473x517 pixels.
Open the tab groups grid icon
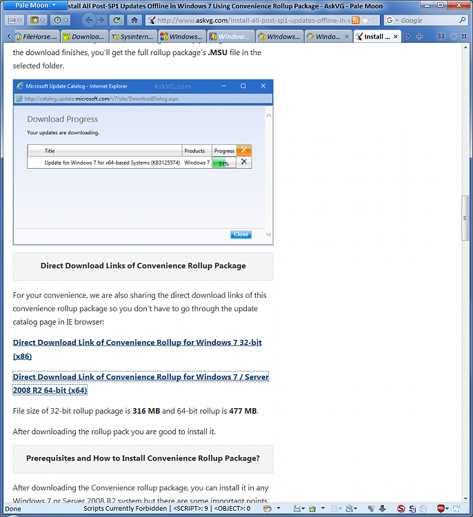click(x=464, y=37)
